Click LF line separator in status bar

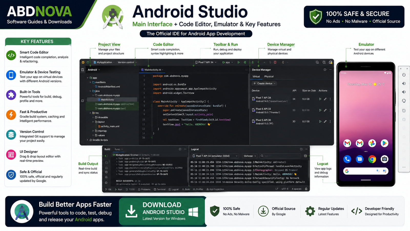coord(277,189)
